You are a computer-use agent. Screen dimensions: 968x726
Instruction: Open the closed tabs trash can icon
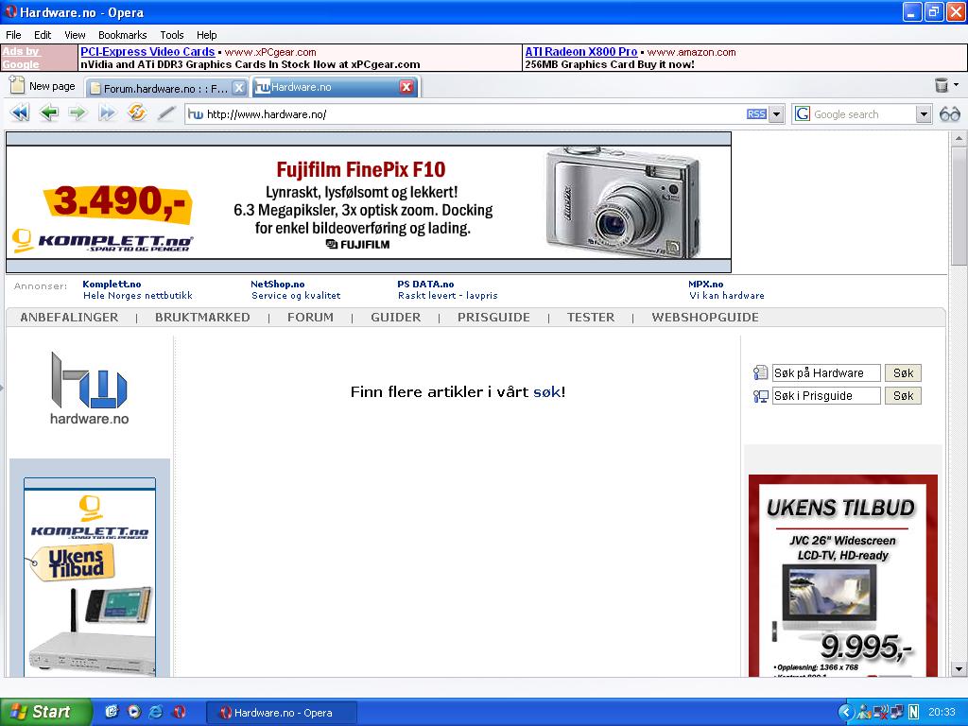(941, 85)
